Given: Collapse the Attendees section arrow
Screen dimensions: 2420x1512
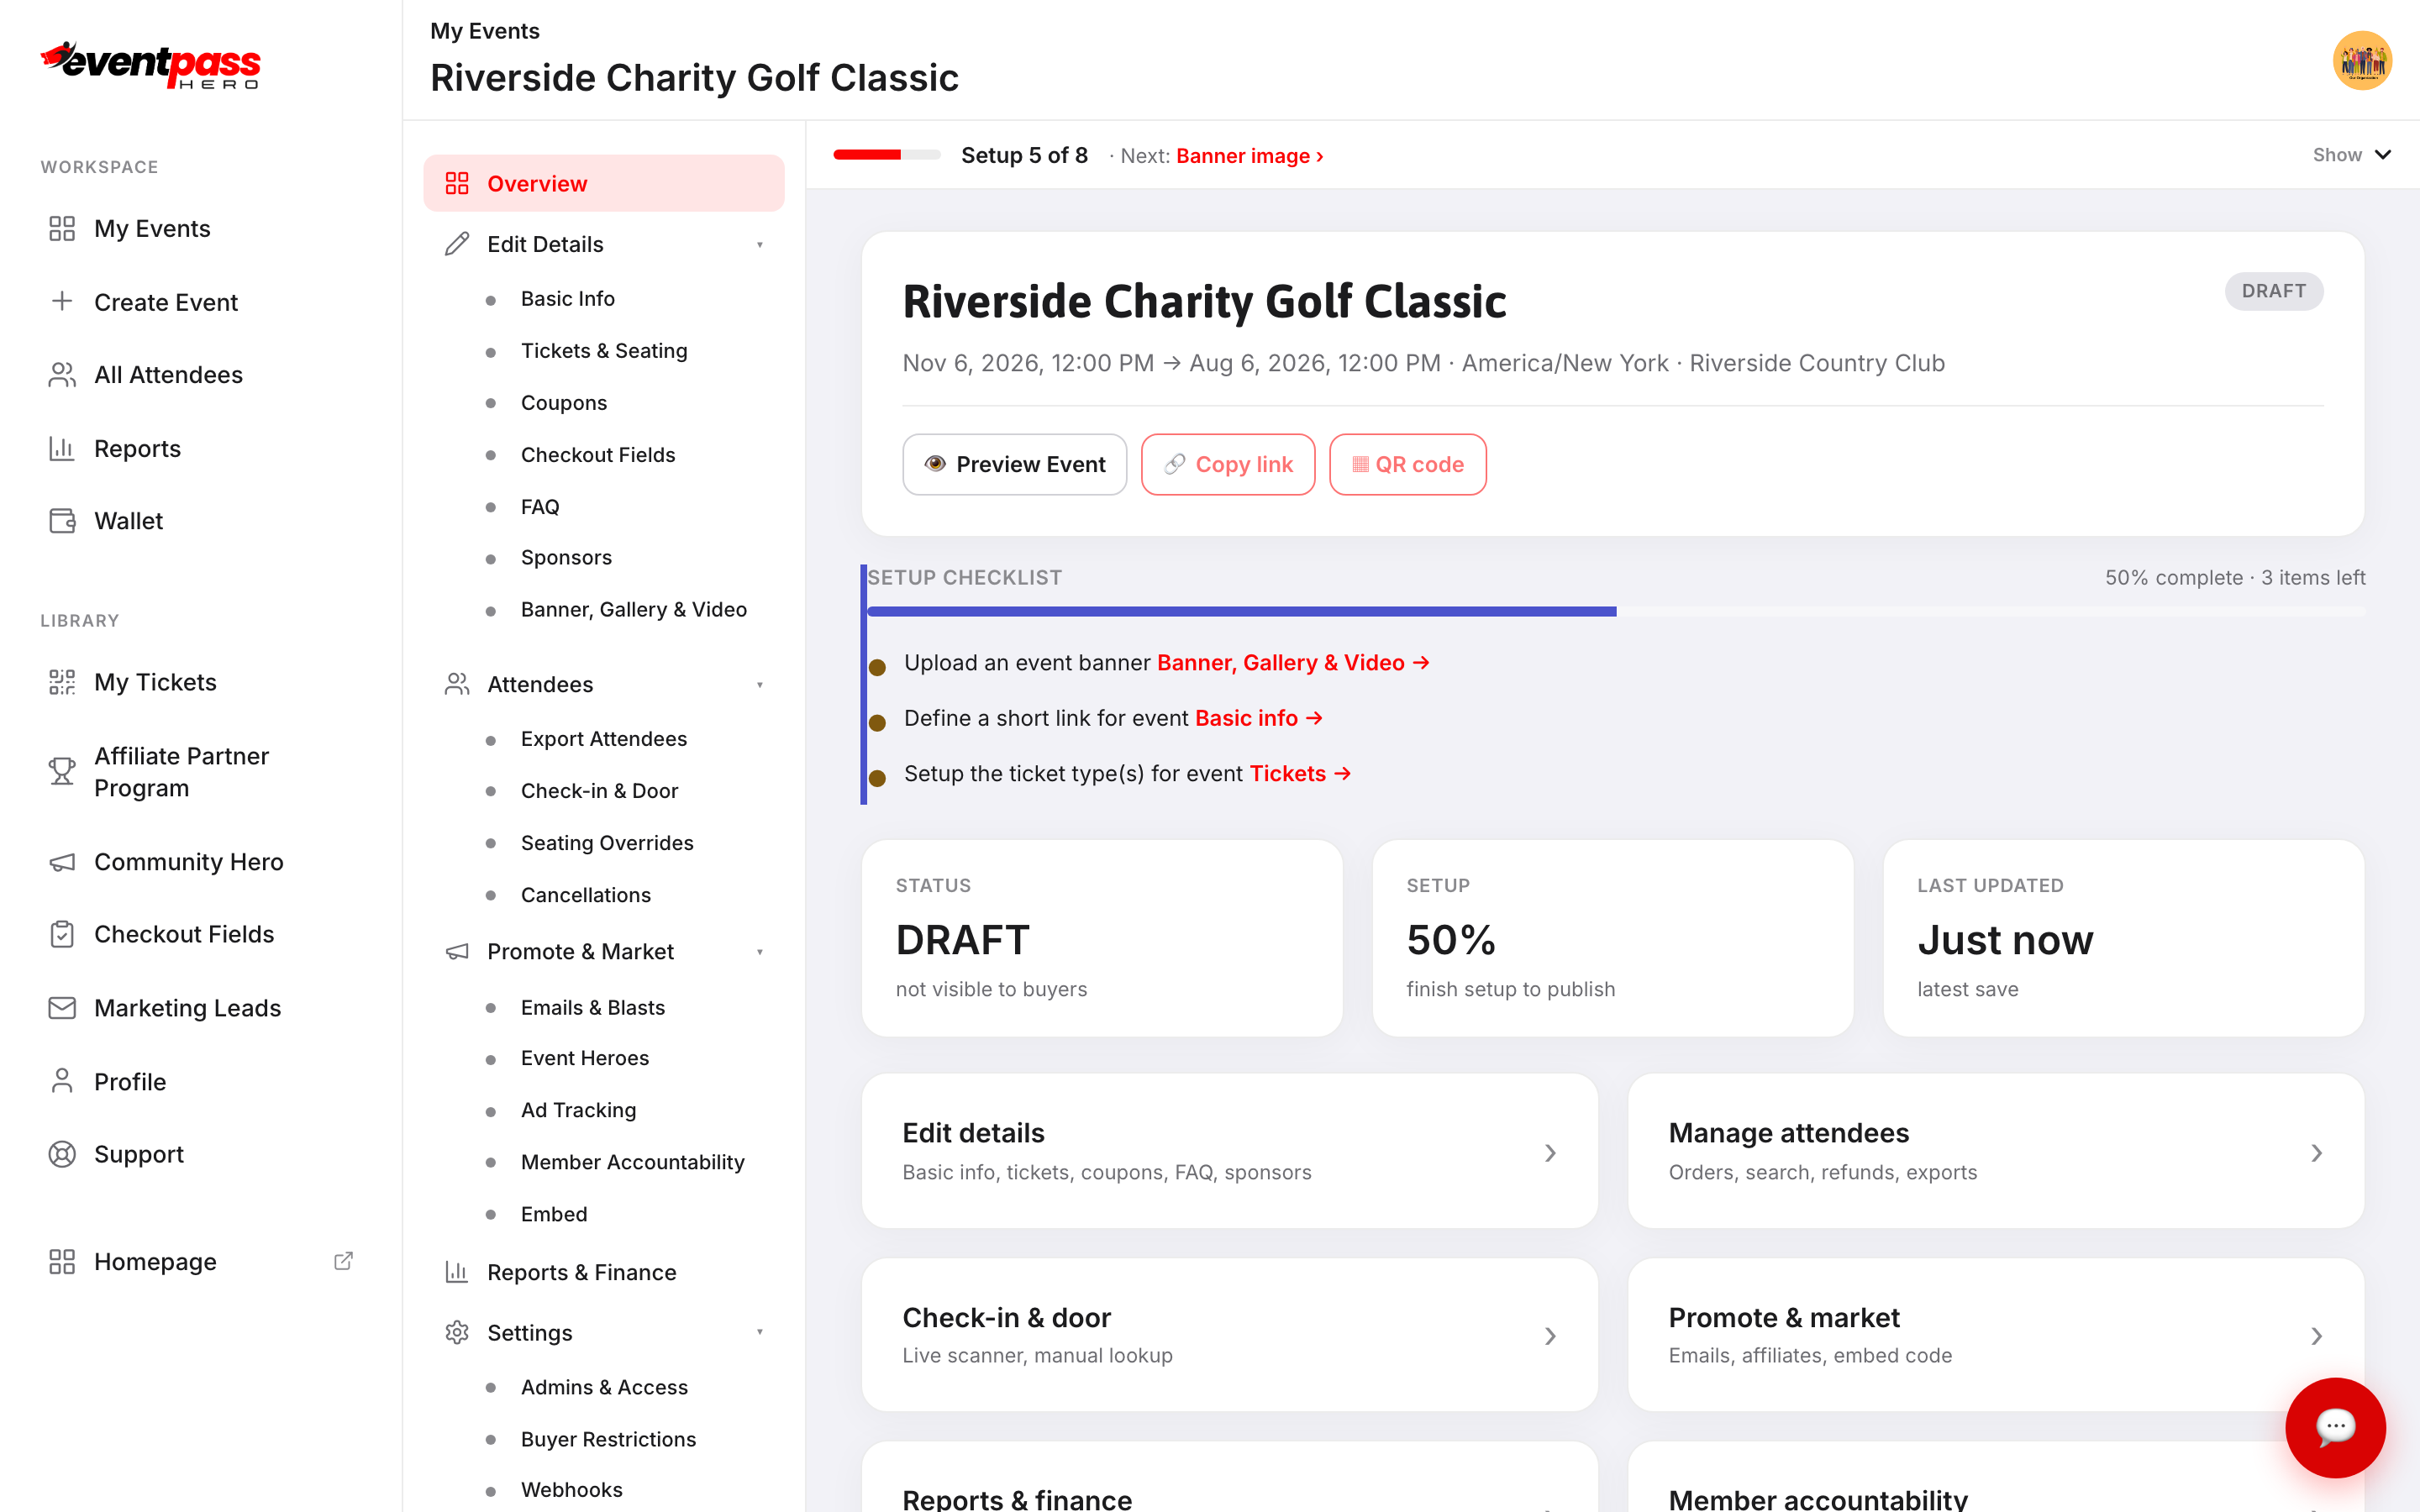Looking at the screenshot, I should [760, 685].
